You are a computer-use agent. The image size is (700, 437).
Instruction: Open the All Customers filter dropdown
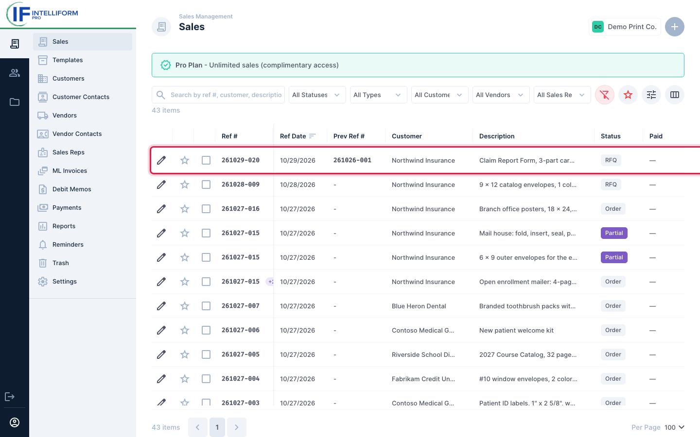440,95
